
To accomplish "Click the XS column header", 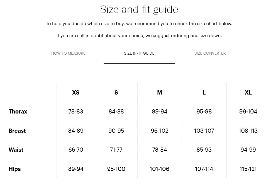I will pos(76,93).
